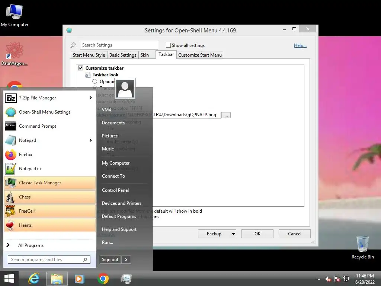
Task: Open Google Chrome from taskbar
Action: (x=103, y=279)
